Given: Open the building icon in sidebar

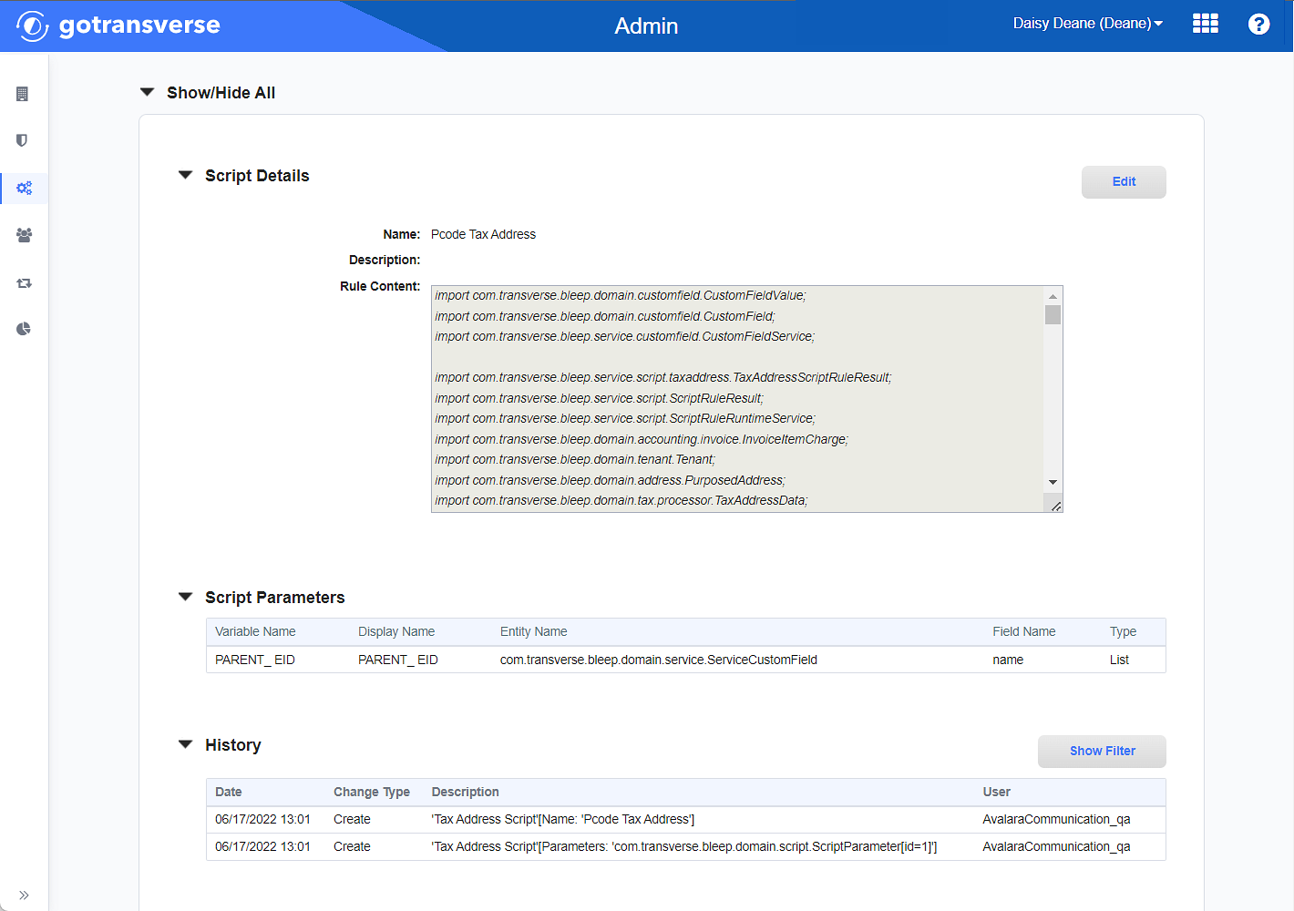Looking at the screenshot, I should pos(23,94).
